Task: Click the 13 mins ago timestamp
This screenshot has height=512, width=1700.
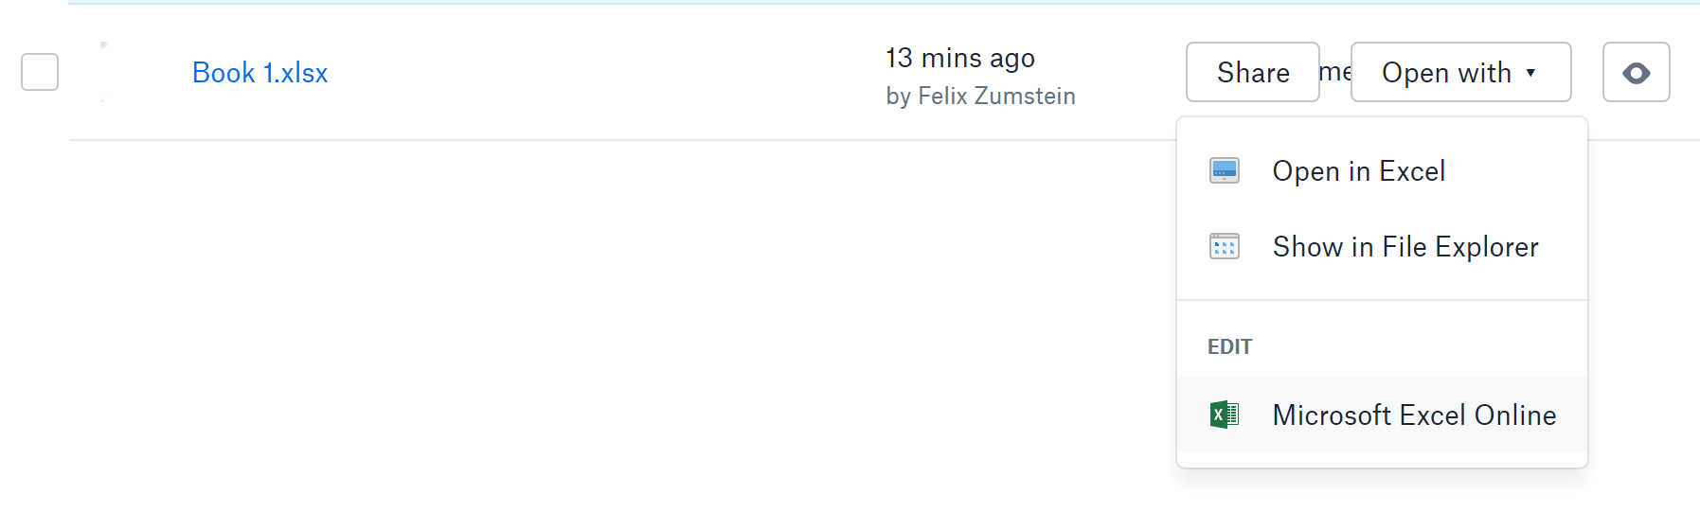Action: pyautogui.click(x=959, y=59)
